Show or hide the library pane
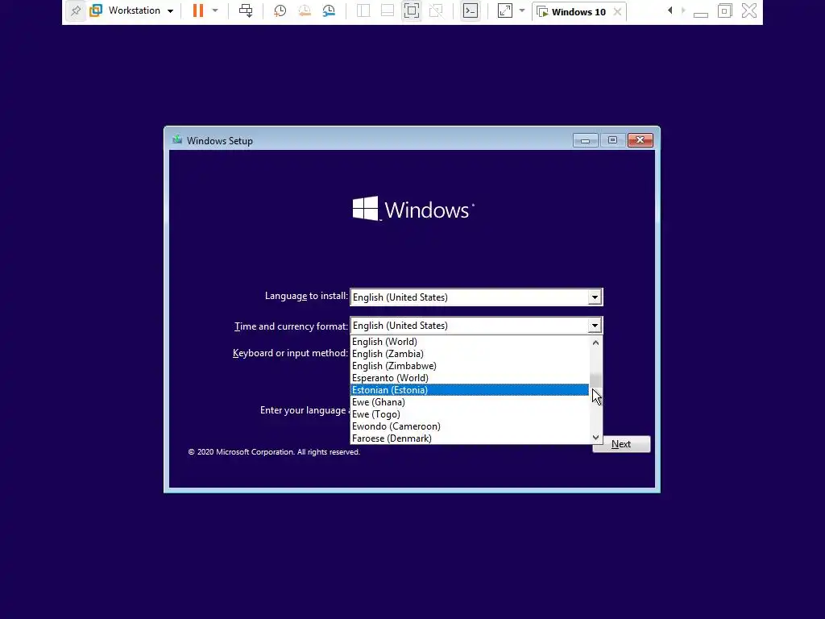Viewport: 825px width, 619px height. 363,10
